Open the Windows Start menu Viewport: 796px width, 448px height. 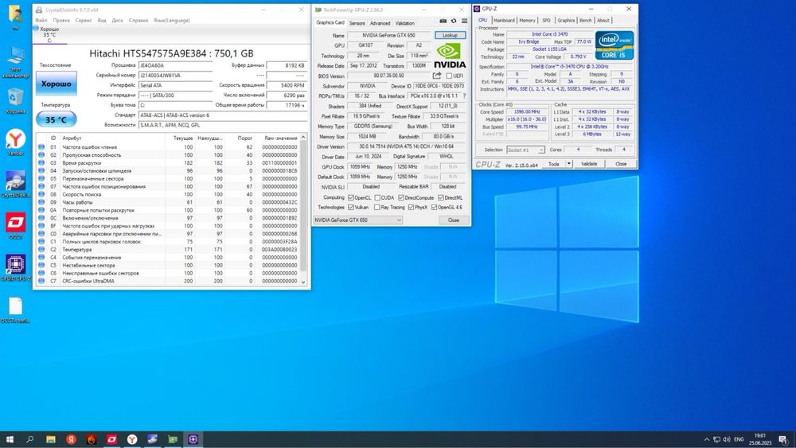(x=9, y=439)
